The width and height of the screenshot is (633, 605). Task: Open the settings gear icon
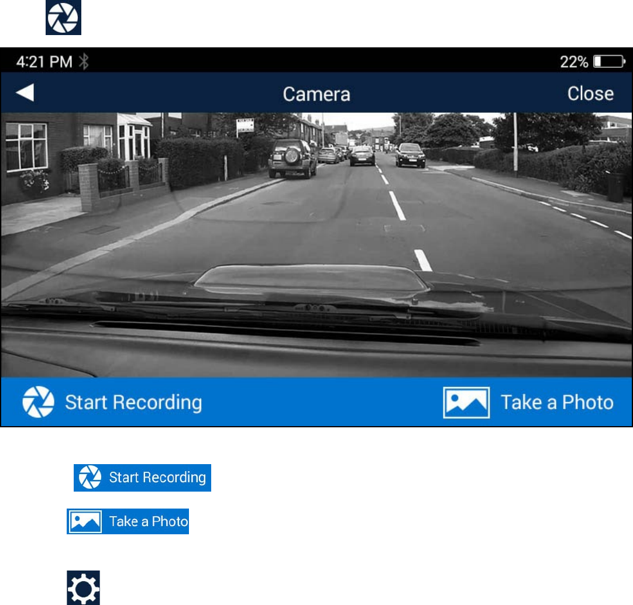83,587
